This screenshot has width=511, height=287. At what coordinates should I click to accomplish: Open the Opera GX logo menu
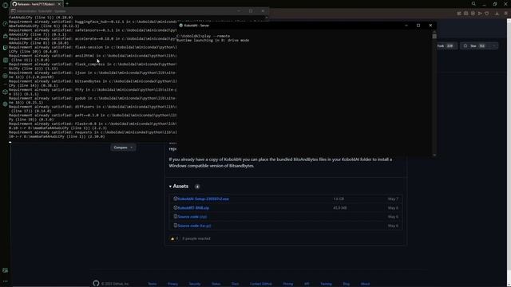coord(5,6)
